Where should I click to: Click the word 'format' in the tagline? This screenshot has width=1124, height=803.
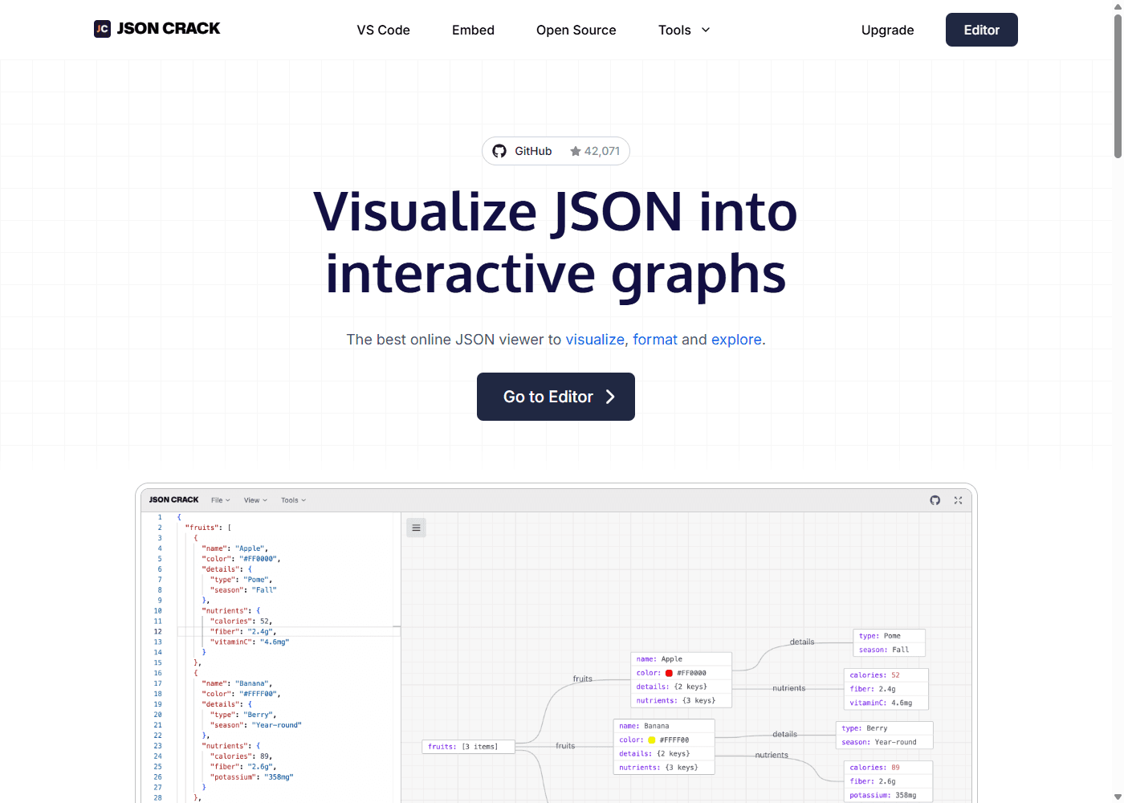point(655,340)
